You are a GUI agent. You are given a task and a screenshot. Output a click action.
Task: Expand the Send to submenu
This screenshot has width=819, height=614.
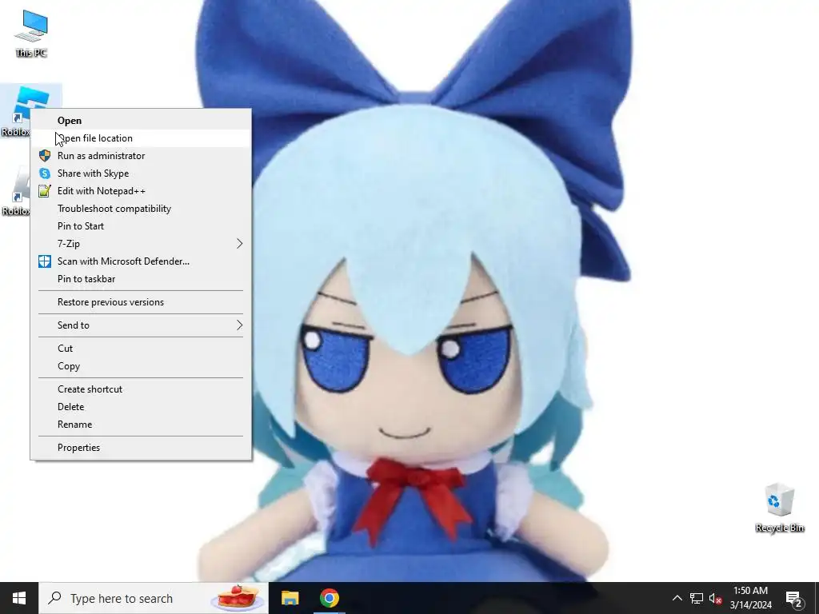coord(141,325)
